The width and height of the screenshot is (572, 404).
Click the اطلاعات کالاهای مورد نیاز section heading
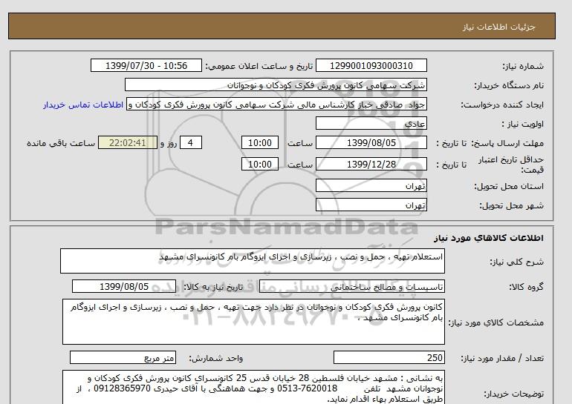pyautogui.click(x=489, y=238)
